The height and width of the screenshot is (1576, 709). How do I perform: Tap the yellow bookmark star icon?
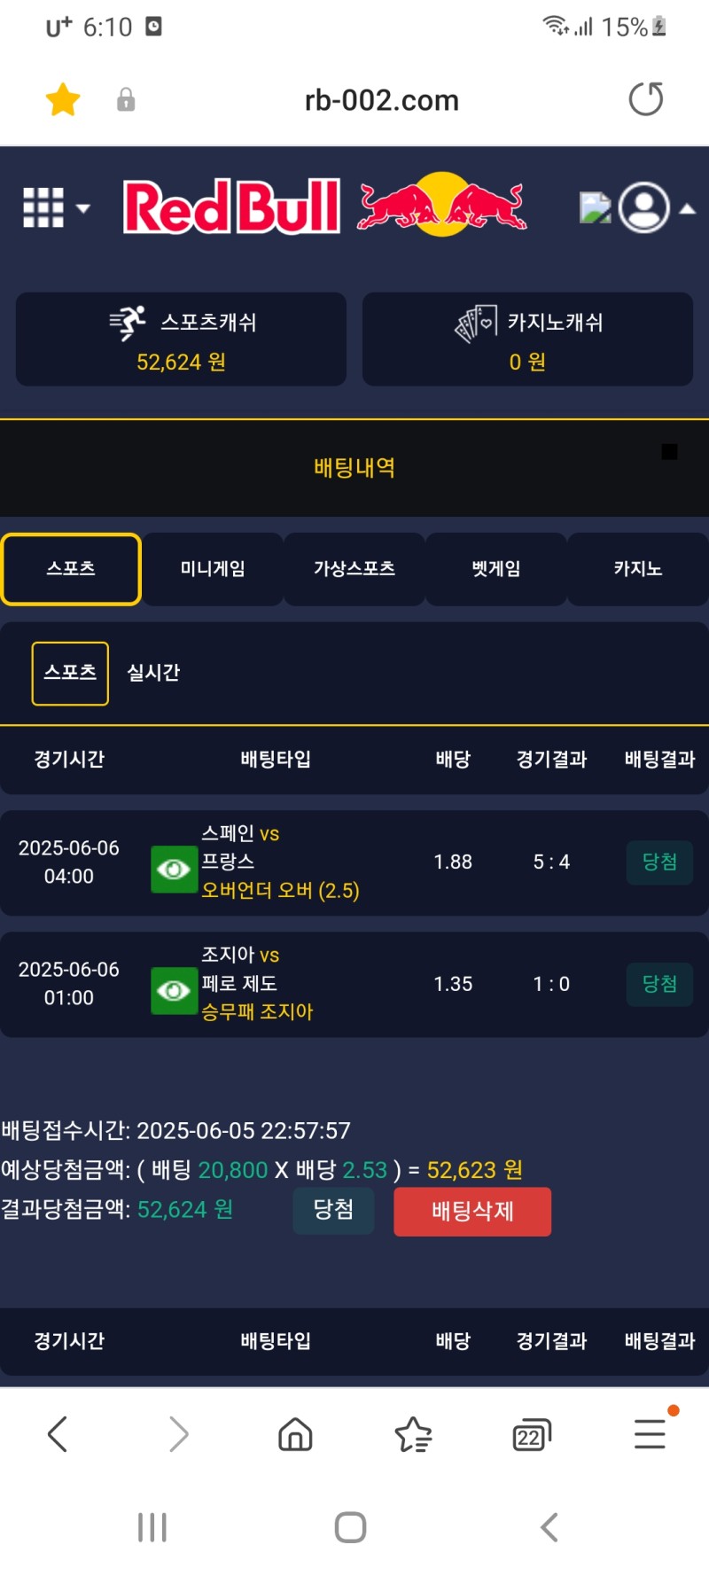63,99
